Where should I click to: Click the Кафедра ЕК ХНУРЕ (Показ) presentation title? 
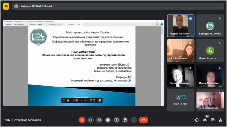pyautogui.click(x=36, y=6)
